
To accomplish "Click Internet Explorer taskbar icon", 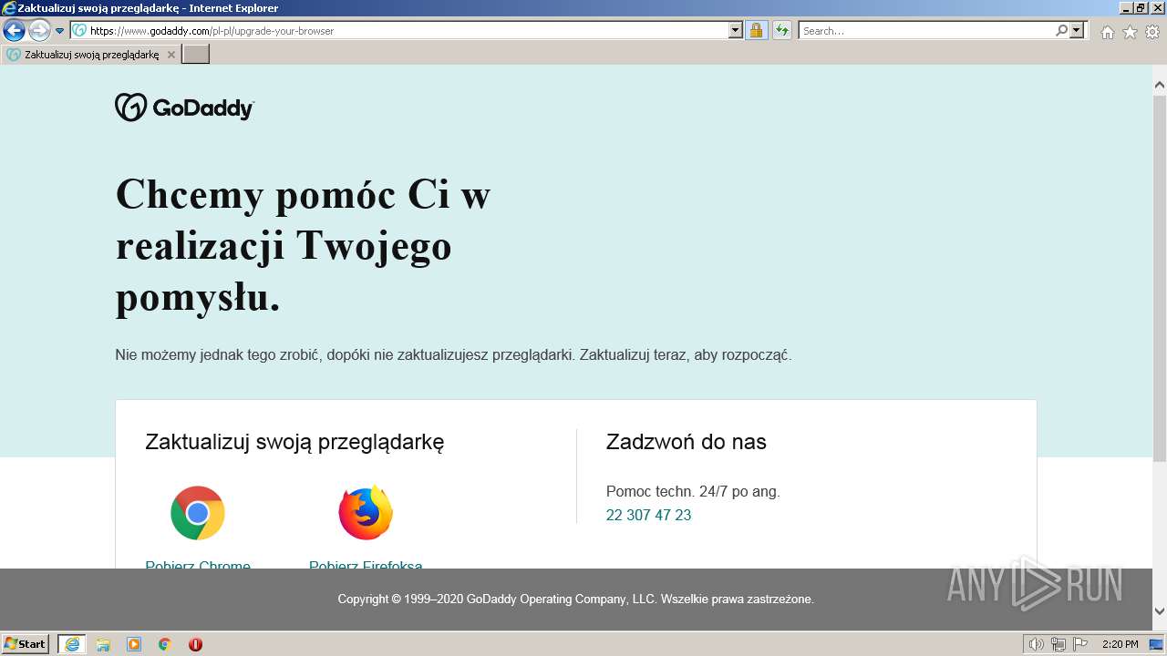I will pyautogui.click(x=72, y=644).
